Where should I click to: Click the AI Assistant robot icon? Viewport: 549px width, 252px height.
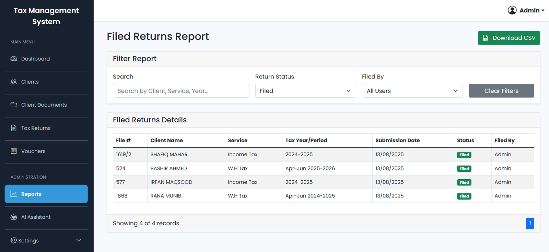click(x=14, y=217)
